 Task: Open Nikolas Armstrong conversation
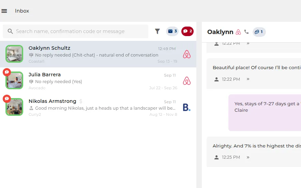(x=98, y=107)
